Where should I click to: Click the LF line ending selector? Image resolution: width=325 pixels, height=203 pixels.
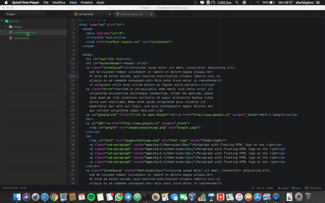(x=252, y=188)
